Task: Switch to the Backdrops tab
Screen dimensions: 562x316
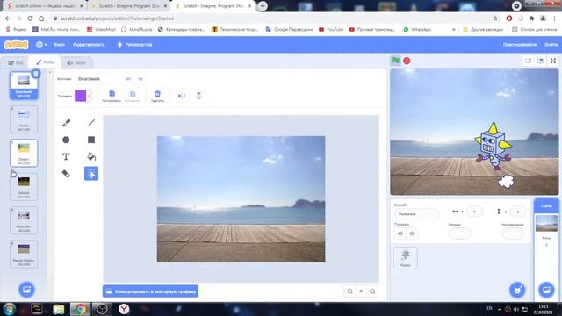Action: pos(45,62)
